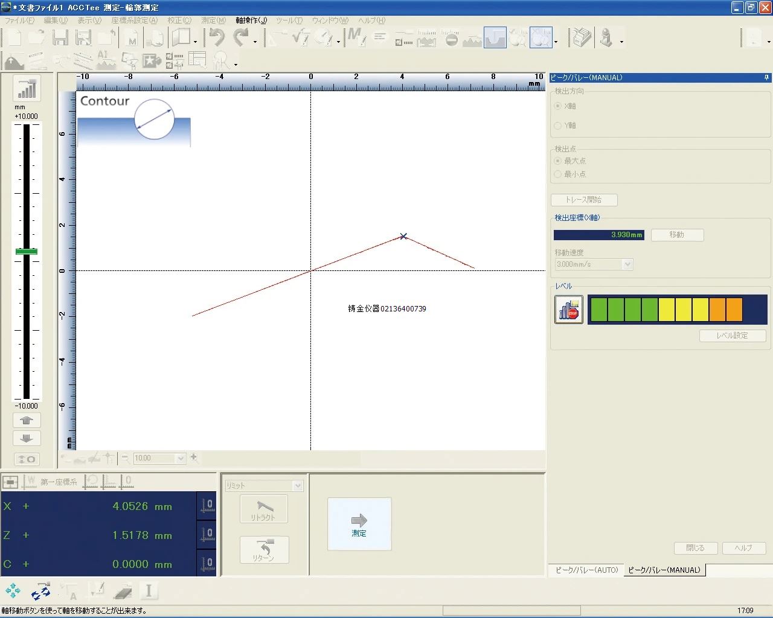773x618 pixels.
Task: Click the green marker on vertical scale
Action: (x=27, y=251)
